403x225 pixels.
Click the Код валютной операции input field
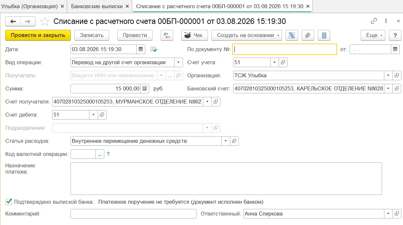[83, 154]
